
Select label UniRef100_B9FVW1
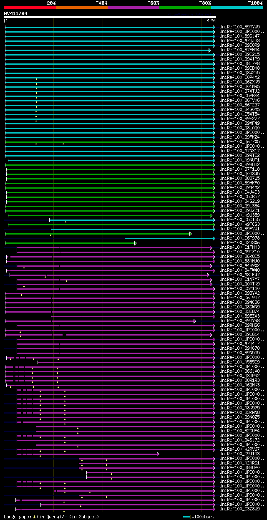click(239, 229)
